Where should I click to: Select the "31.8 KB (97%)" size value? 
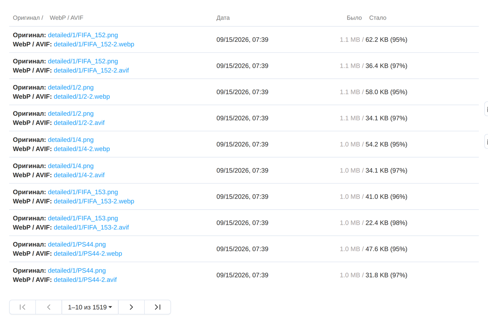tap(386, 275)
